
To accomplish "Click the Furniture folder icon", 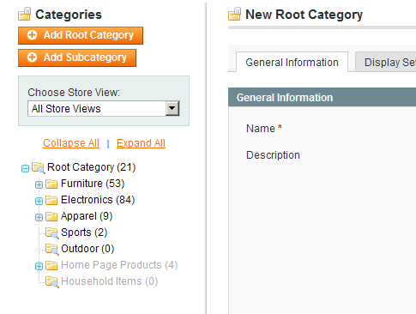I will point(51,184).
